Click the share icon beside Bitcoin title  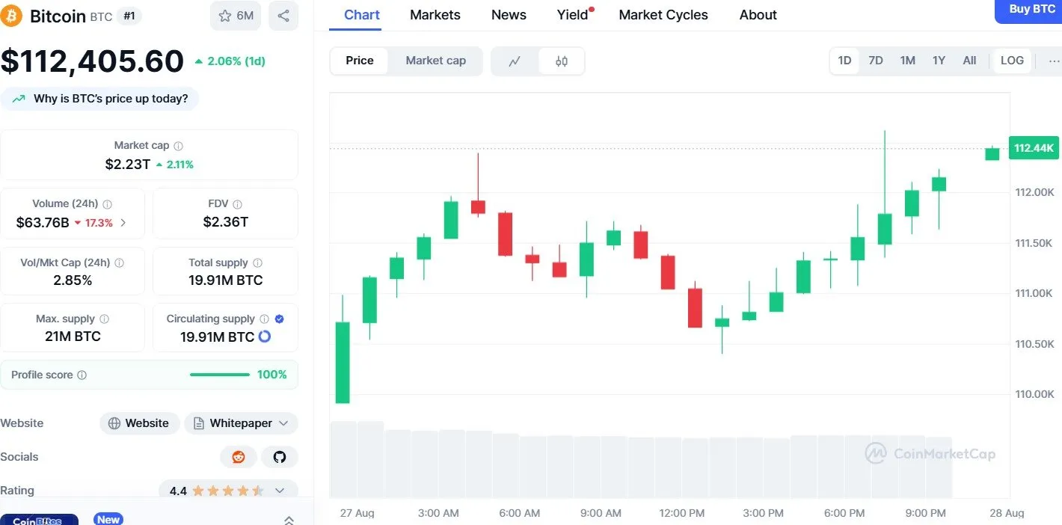(283, 16)
